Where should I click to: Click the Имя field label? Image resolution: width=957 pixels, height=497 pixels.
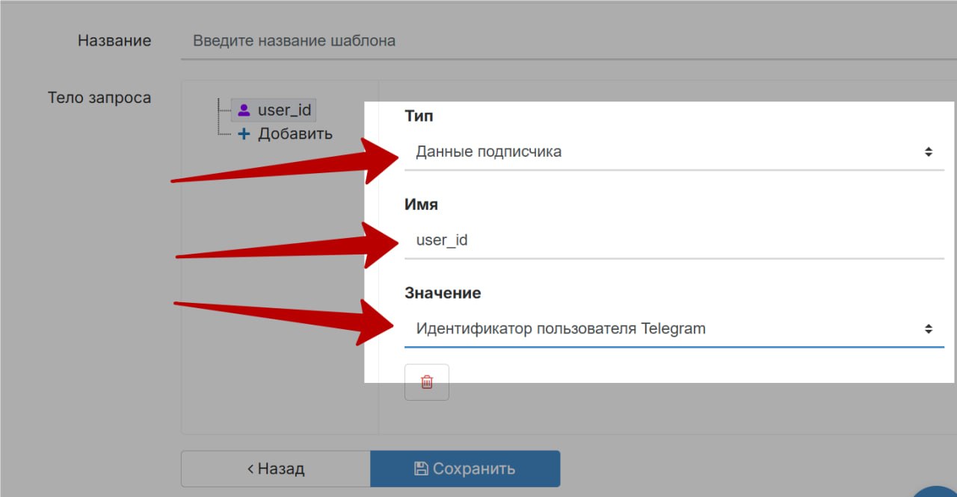(x=421, y=204)
